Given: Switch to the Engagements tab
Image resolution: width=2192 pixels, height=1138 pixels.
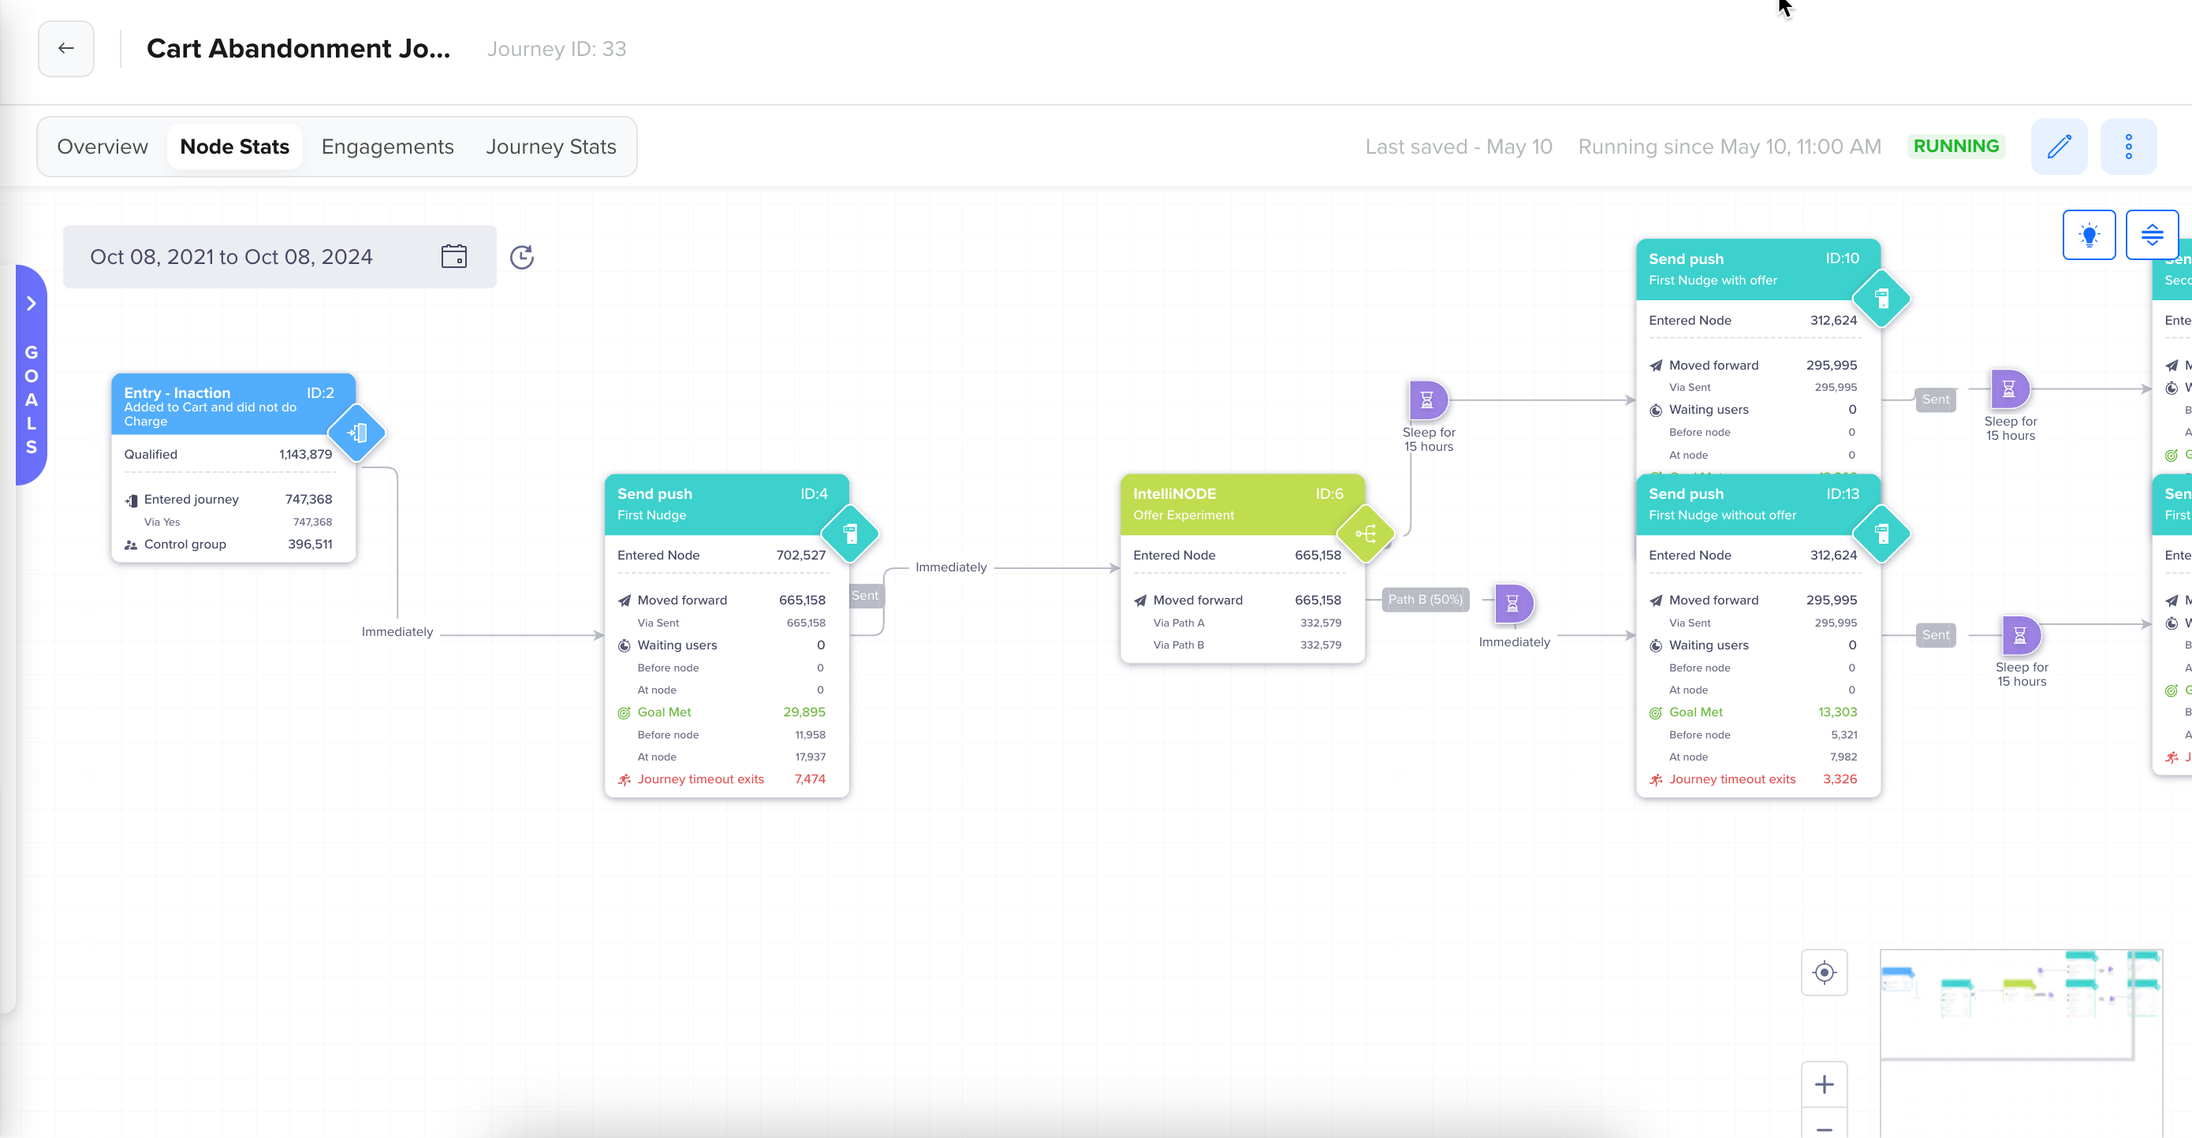Looking at the screenshot, I should click(387, 147).
